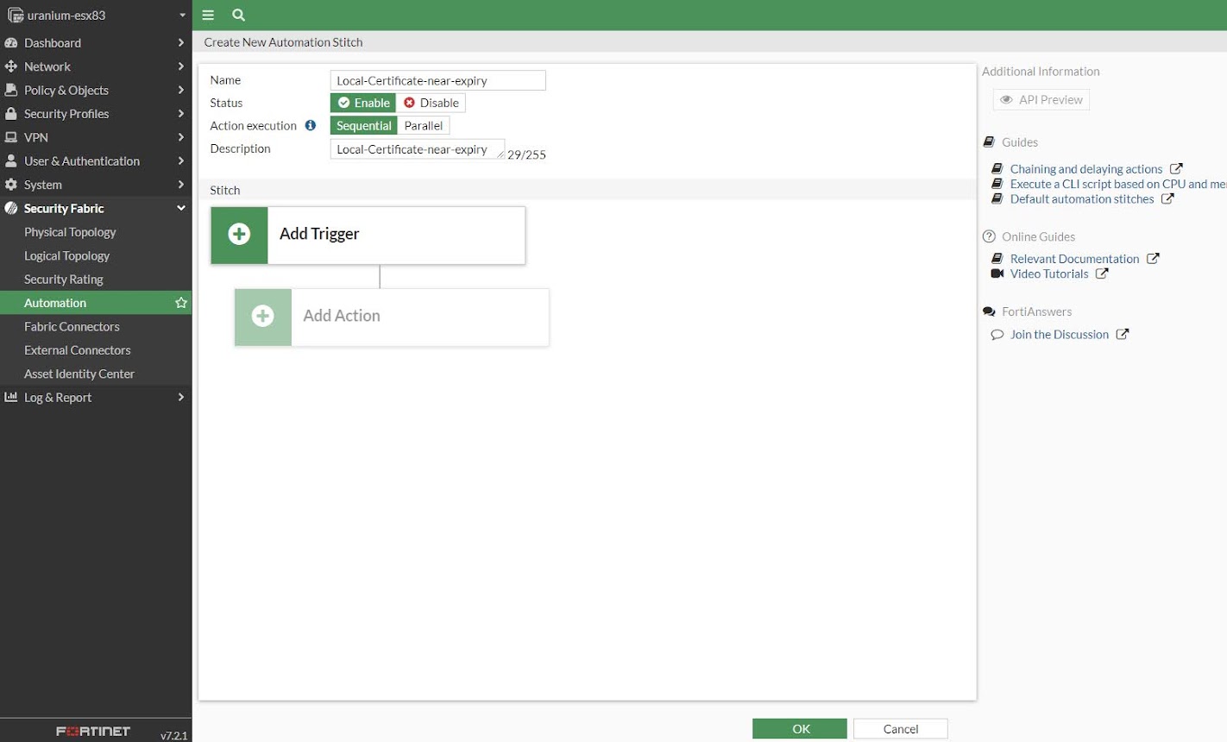
Task: Click the Dashboard gauge icon
Action: (x=11, y=43)
